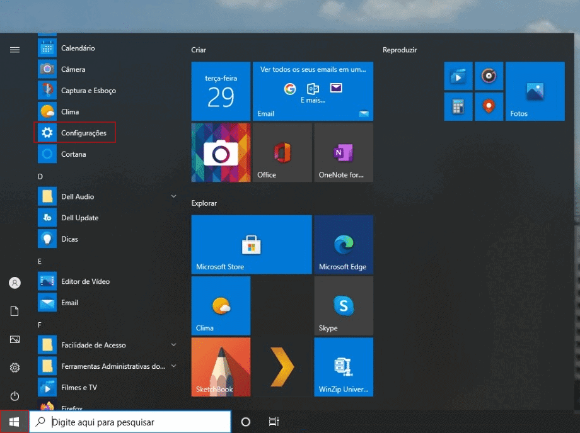The width and height of the screenshot is (580, 433).
Task: Click the Criar group header
Action: coord(199,50)
